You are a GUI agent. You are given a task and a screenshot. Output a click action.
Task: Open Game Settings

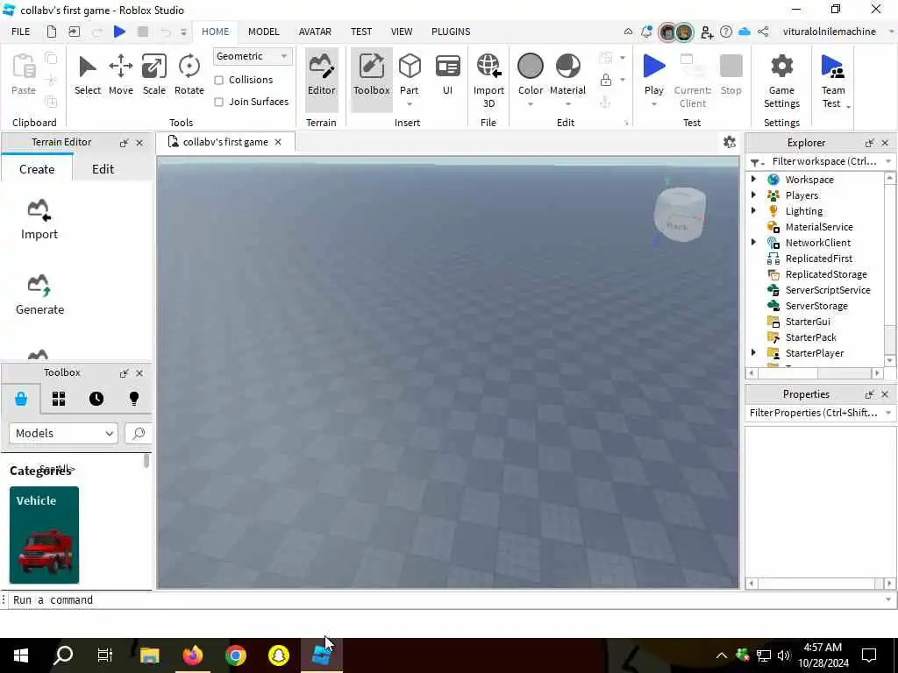tap(781, 80)
